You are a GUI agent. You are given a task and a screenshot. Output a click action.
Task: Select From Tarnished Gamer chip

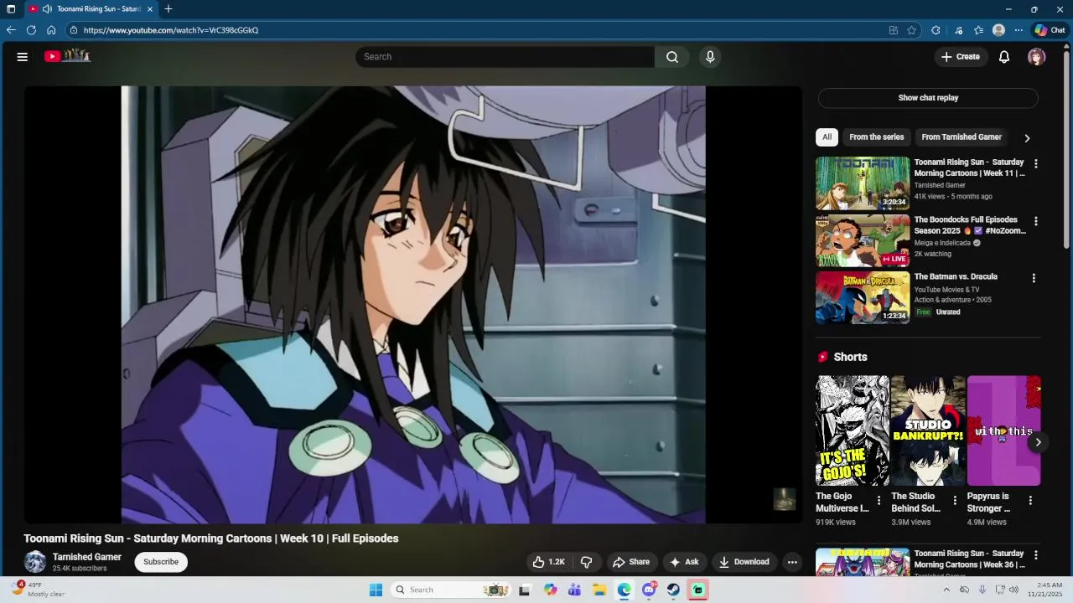tap(962, 137)
